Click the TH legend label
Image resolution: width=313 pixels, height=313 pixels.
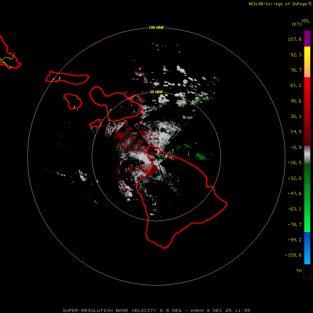pyautogui.click(x=299, y=271)
